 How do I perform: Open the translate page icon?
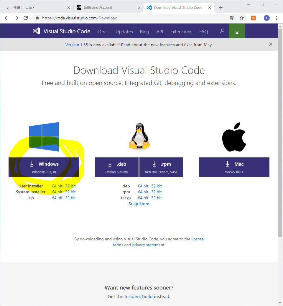click(232, 18)
